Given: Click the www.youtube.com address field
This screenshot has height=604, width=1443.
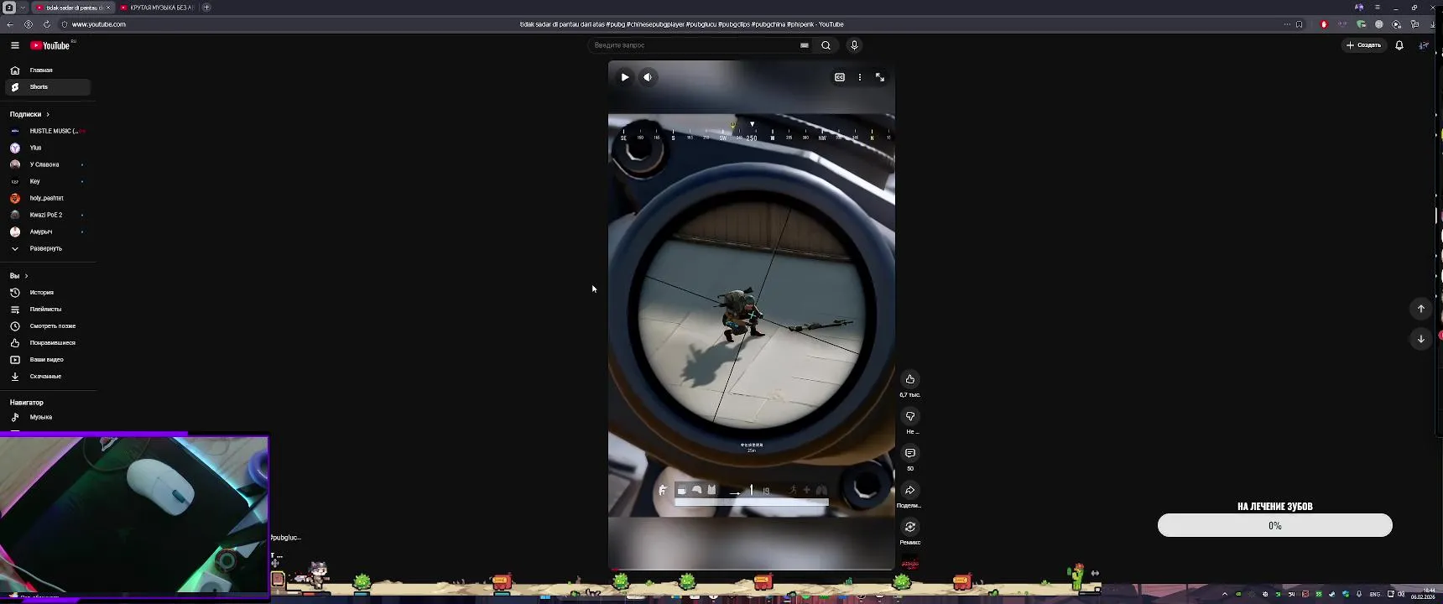Looking at the screenshot, I should click(x=98, y=24).
